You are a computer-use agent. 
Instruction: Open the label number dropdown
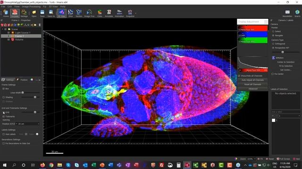289,116
